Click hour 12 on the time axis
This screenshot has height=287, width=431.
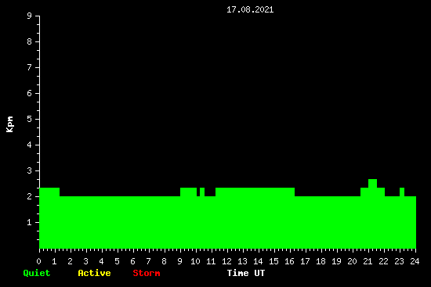226,261
